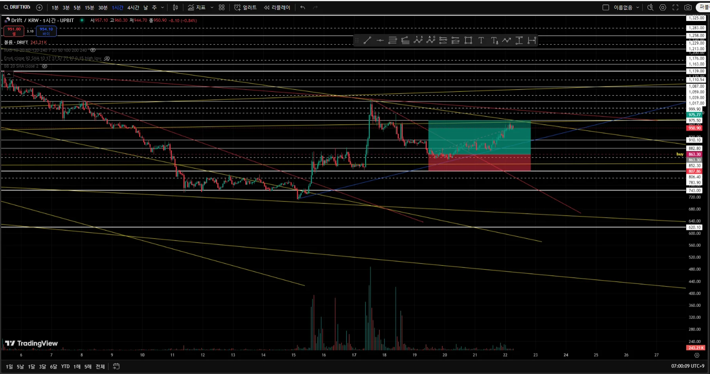Expand the 지표 favorites dropdown arrow
Image resolution: width=710 pixels, height=374 pixels.
[x=212, y=7]
